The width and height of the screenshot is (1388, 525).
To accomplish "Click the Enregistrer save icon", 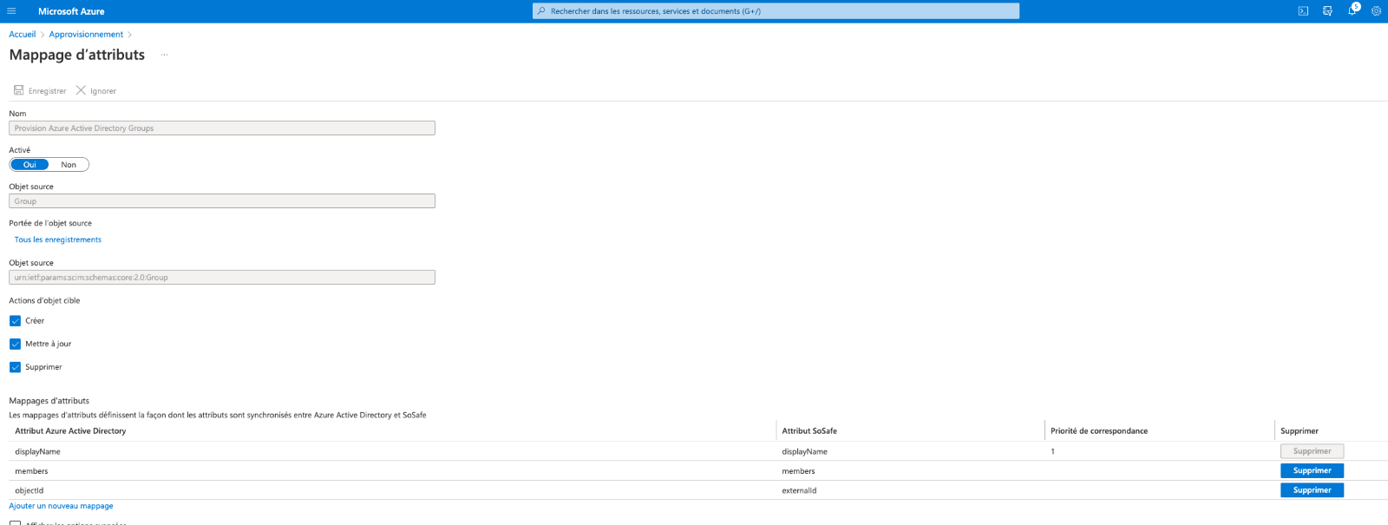I will [x=19, y=90].
